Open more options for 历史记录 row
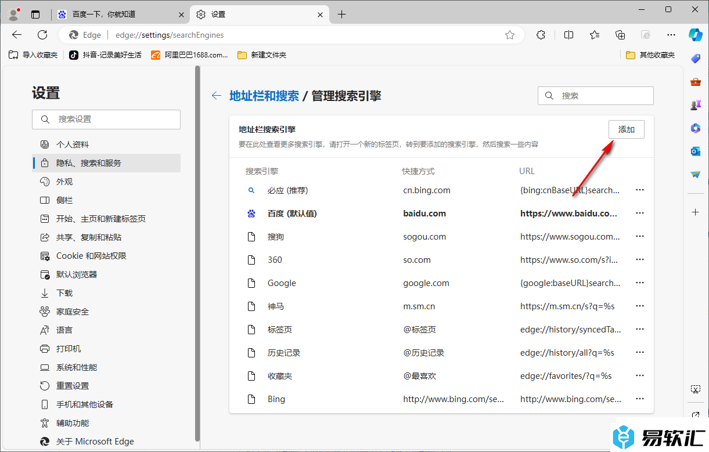Image resolution: width=709 pixels, height=452 pixels. (640, 352)
